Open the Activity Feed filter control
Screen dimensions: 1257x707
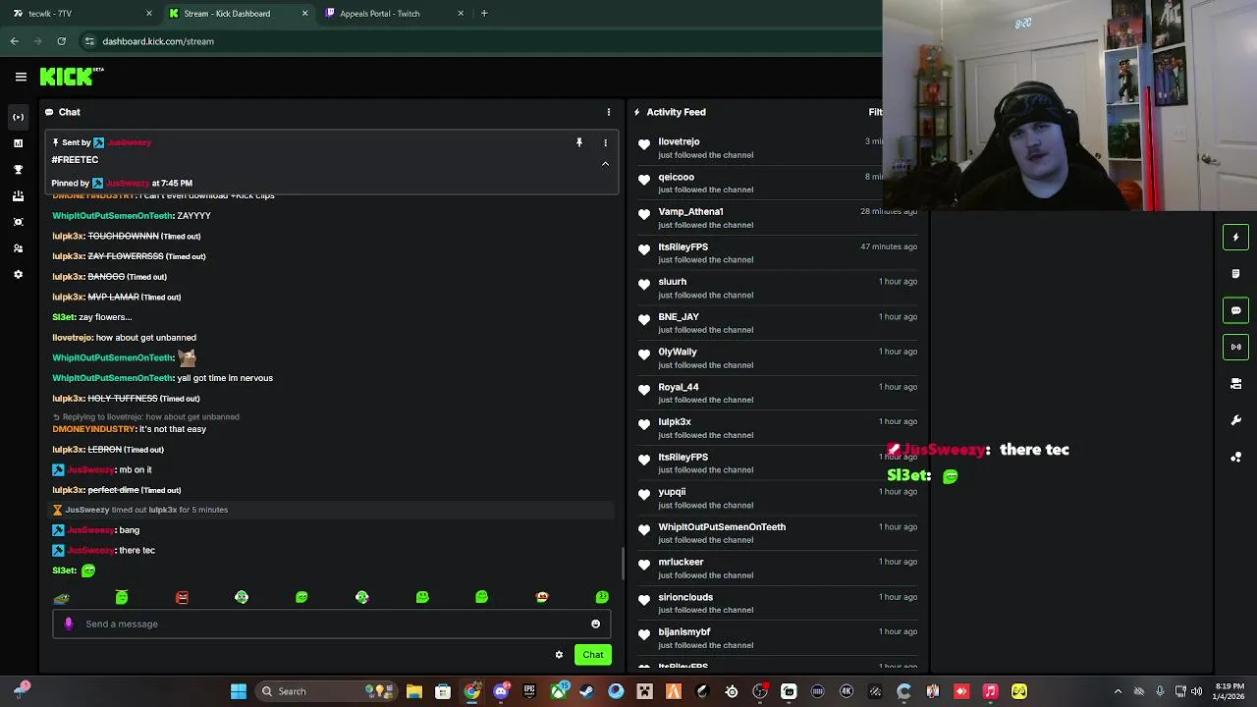pyautogui.click(x=875, y=112)
